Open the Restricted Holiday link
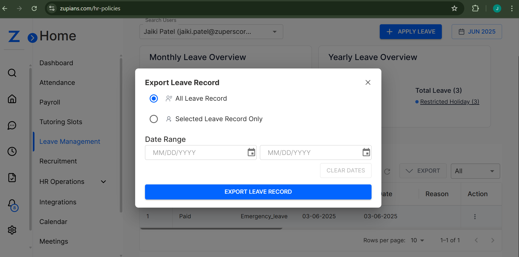Screen dimensions: 519x257 coord(449,101)
